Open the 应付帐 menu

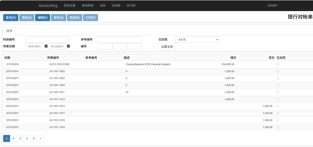pos(131,5)
